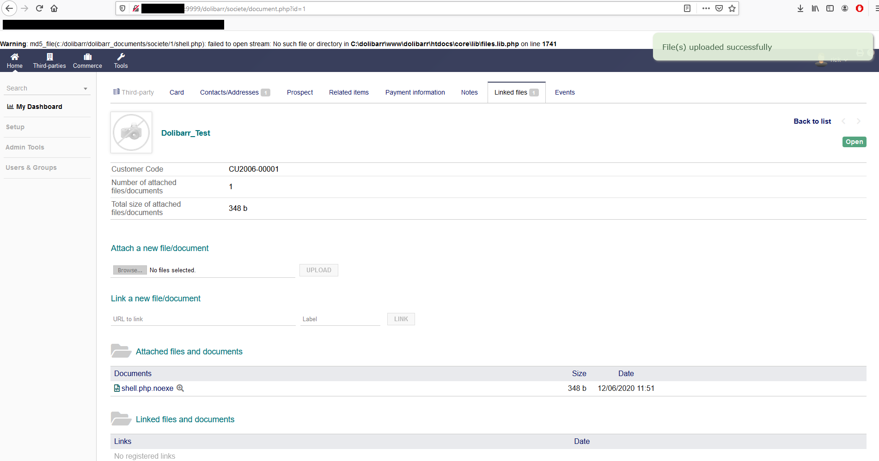879x461 pixels.
Task: Open the library bookshelf icon
Action: [x=815, y=8]
